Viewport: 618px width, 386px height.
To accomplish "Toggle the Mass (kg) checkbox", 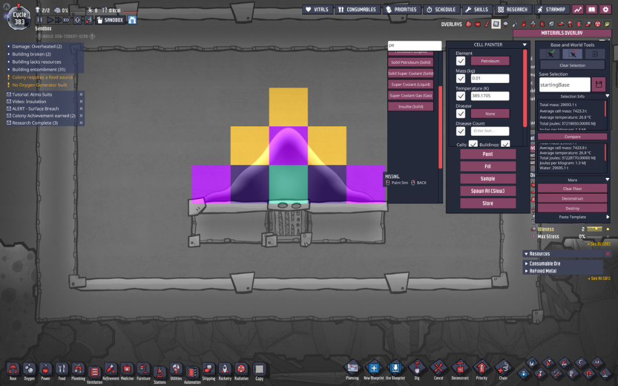I will click(460, 79).
